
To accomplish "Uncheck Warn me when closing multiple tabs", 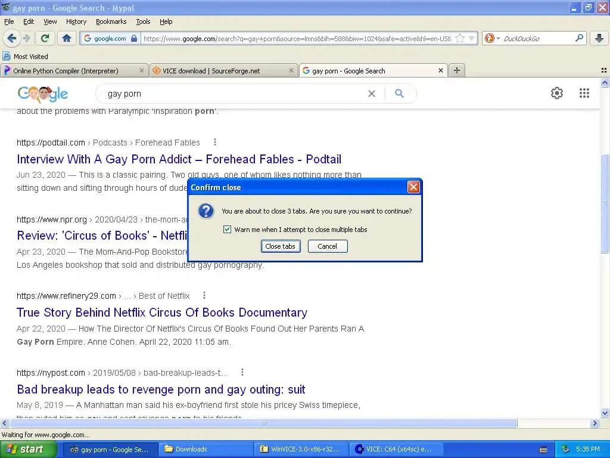I will [x=227, y=230].
